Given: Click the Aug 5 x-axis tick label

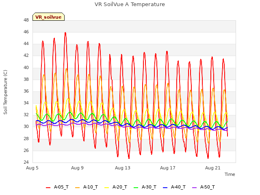Looking at the screenshot, I should click(32, 168).
